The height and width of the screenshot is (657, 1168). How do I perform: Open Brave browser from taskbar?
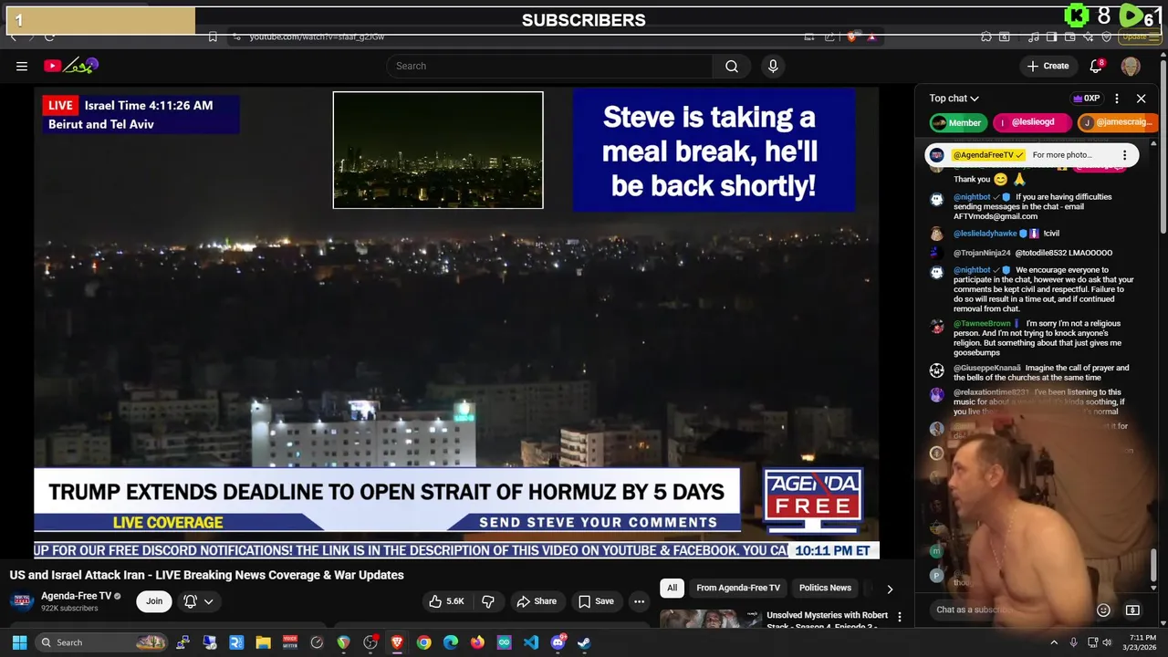click(x=397, y=642)
